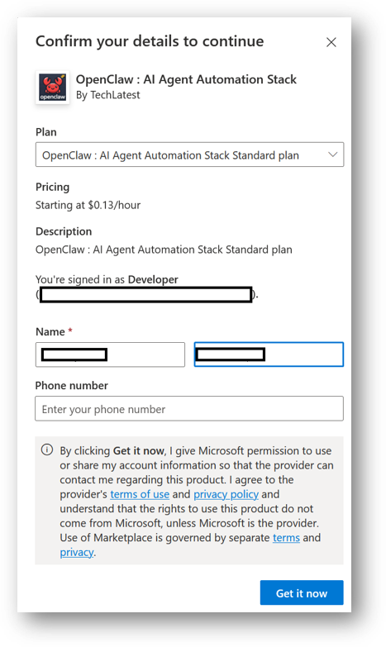Image resolution: width=386 pixels, height=647 pixels.
Task: Click the By TechLatest publisher text
Action: (108, 95)
